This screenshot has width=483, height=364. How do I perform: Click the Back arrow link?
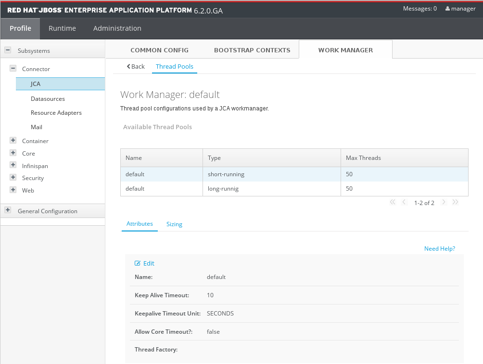pyautogui.click(x=135, y=66)
